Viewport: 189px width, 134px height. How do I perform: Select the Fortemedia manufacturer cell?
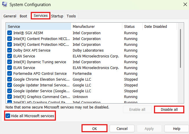pyautogui.click(x=82, y=73)
